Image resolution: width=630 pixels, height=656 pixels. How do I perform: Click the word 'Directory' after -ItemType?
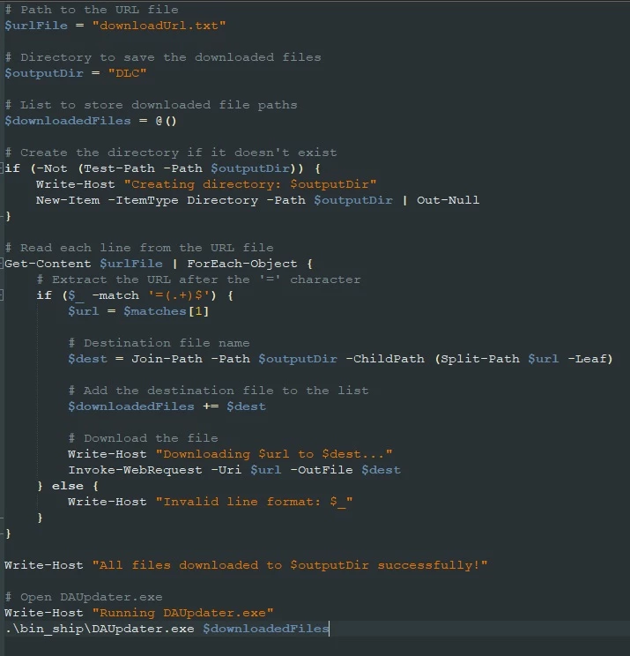pyautogui.click(x=223, y=200)
